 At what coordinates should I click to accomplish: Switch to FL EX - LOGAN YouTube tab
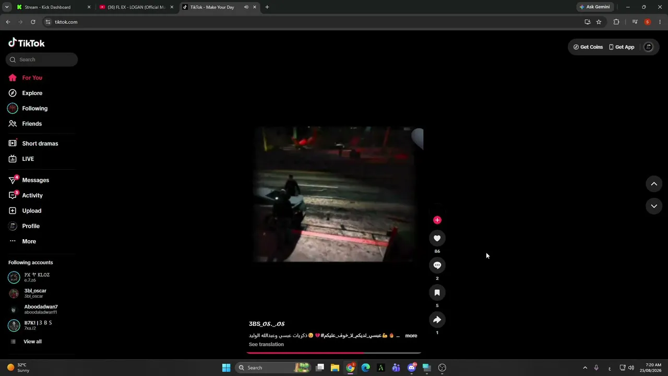136,7
